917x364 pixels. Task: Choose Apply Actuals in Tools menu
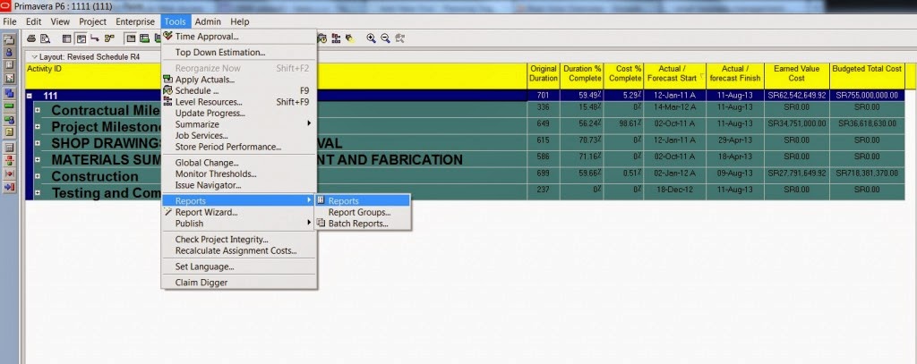click(x=240, y=80)
